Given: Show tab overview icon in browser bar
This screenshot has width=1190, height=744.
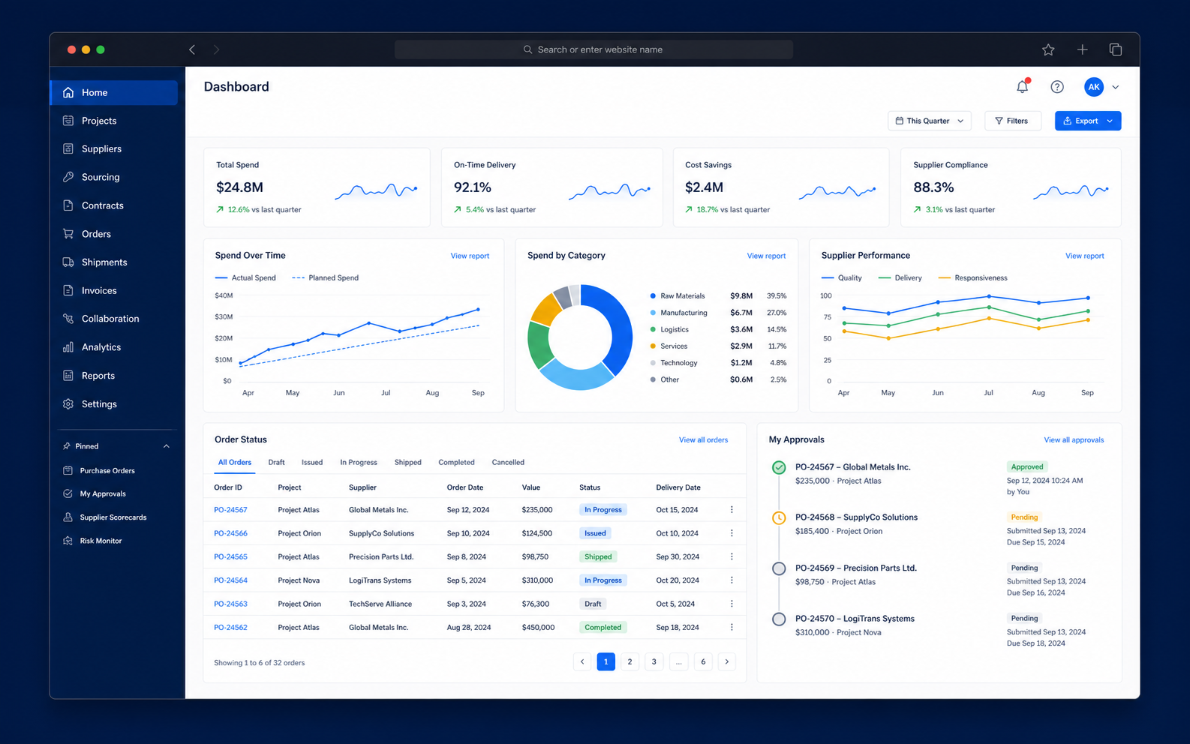Looking at the screenshot, I should (1116, 49).
